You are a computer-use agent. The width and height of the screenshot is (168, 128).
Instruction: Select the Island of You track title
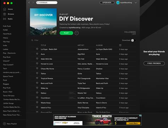(x=46, y=107)
